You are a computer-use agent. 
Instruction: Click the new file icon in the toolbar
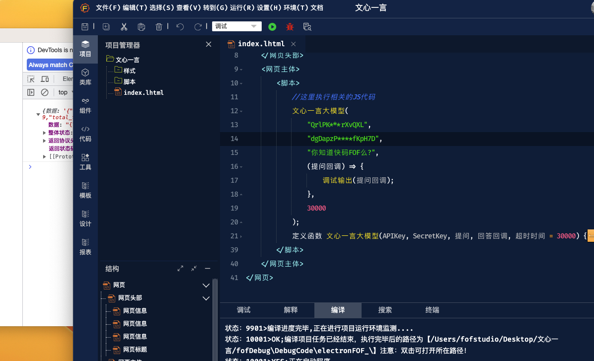(x=106, y=26)
